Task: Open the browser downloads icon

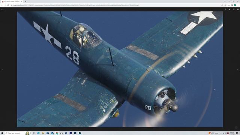Action: point(229,5)
